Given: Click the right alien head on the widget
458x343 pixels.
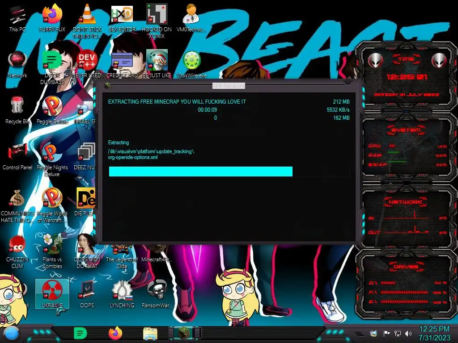Looking at the screenshot, I should click(439, 60).
